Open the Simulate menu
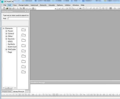 [x=52, y=5]
